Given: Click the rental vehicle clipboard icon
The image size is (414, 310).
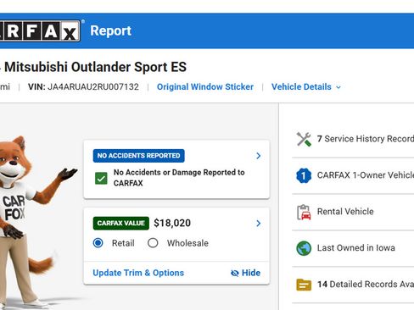Looking at the screenshot, I should click(x=304, y=212).
